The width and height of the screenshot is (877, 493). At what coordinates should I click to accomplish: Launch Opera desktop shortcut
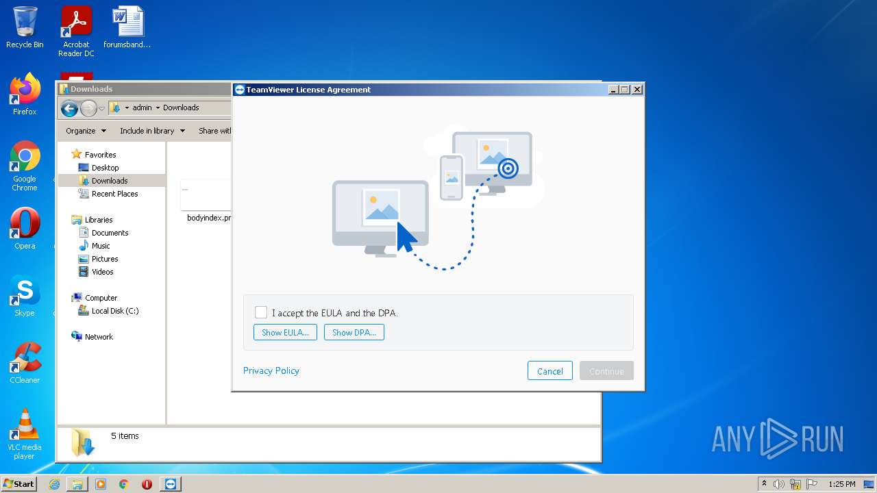(x=25, y=229)
